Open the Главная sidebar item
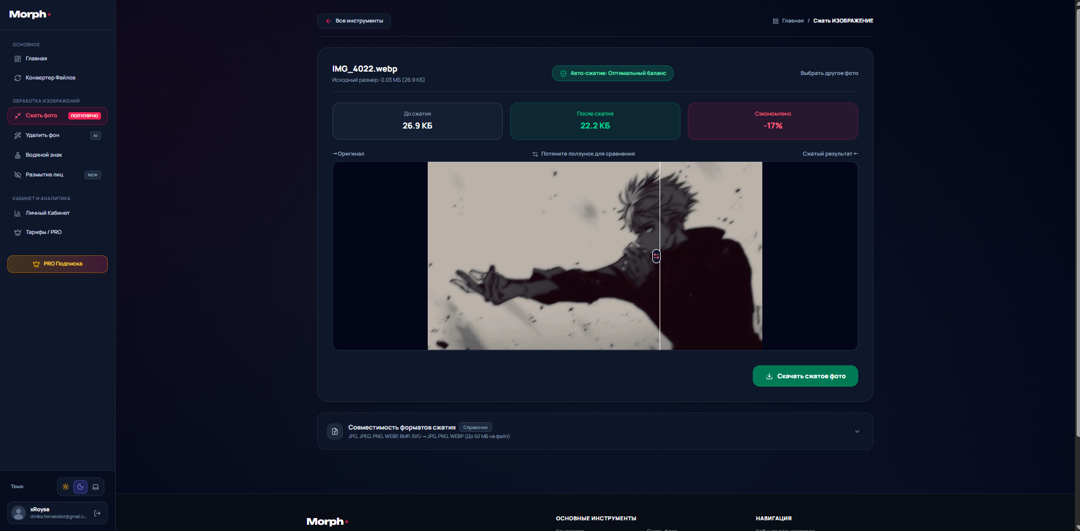The width and height of the screenshot is (1080, 531). [x=58, y=59]
